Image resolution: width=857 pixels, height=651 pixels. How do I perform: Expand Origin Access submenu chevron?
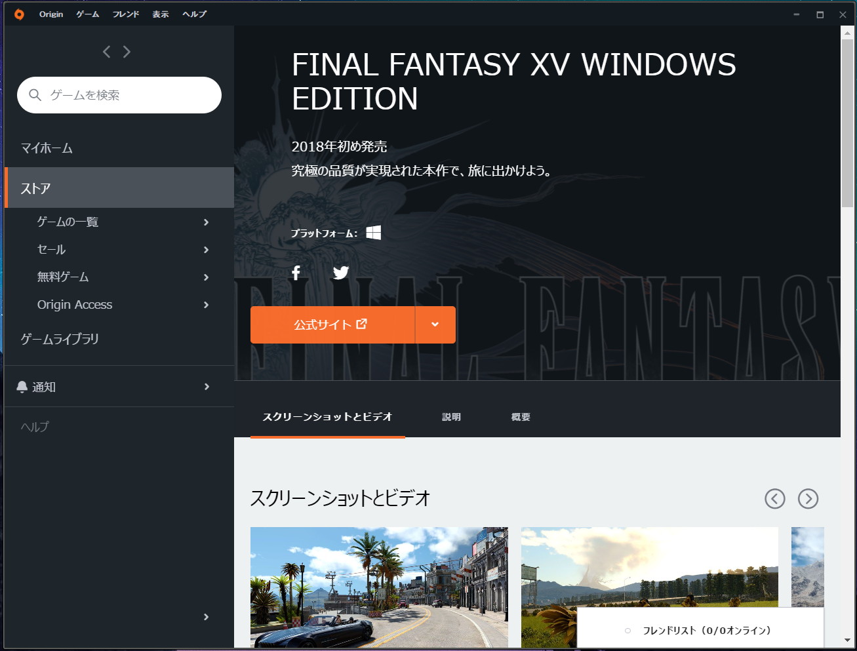(x=206, y=305)
